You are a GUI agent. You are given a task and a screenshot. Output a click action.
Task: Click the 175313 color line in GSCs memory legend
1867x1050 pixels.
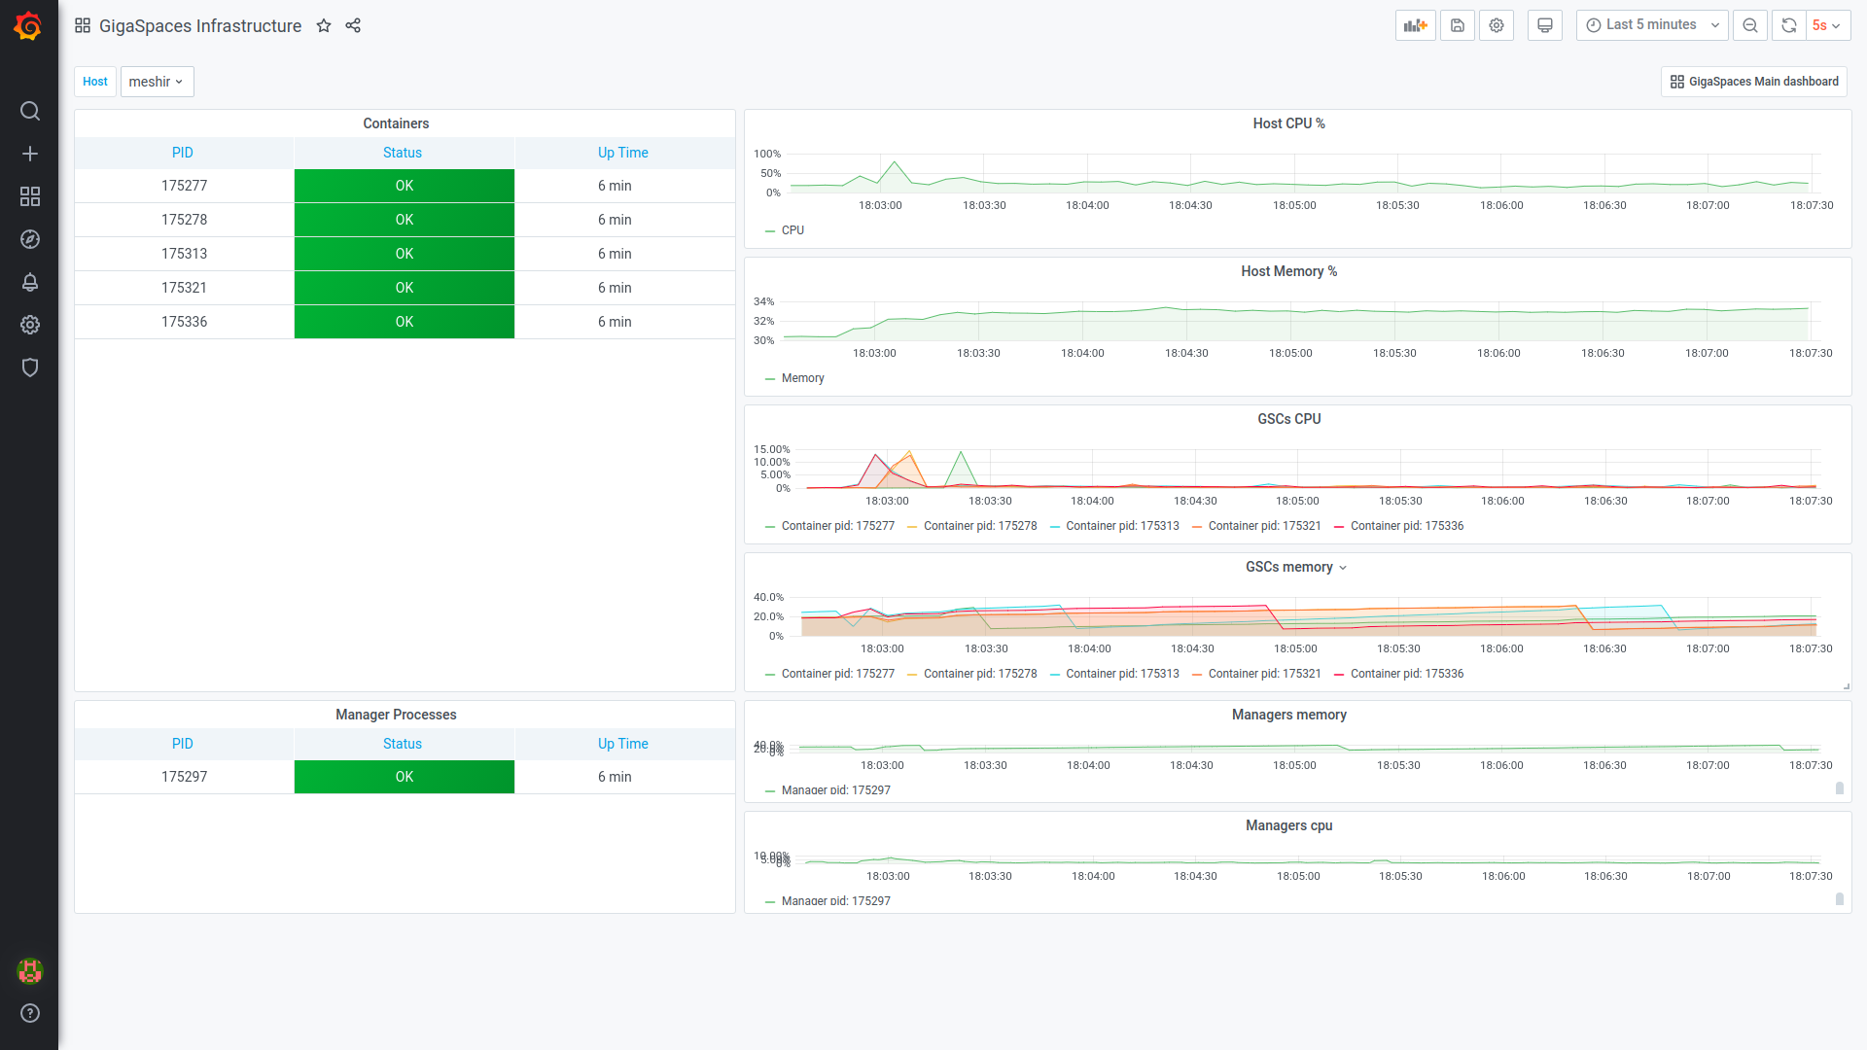(x=1055, y=674)
